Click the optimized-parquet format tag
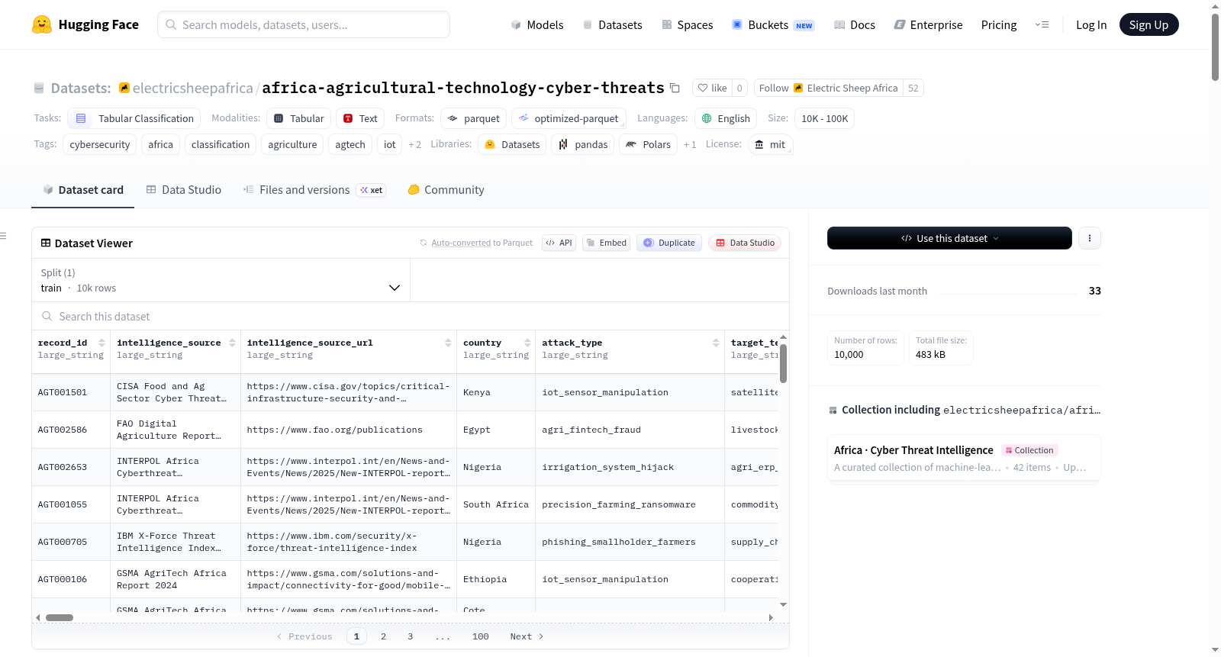The image size is (1221, 657). (569, 118)
